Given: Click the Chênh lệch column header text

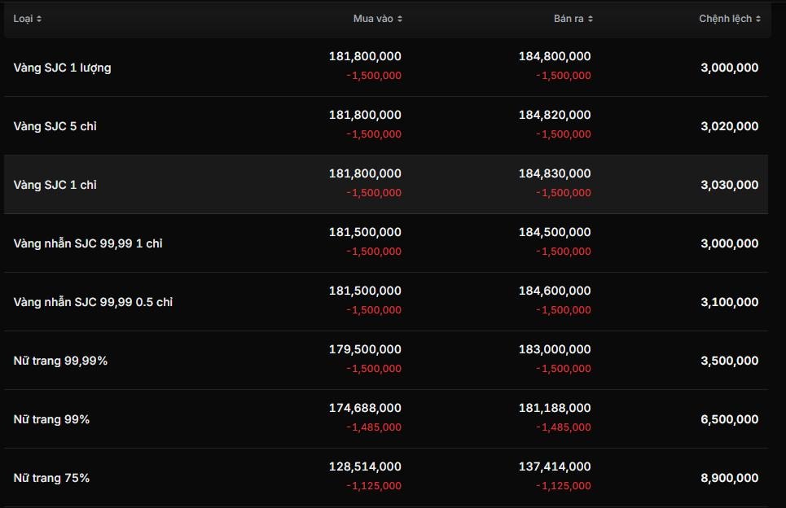Looking at the screenshot, I should [725, 19].
